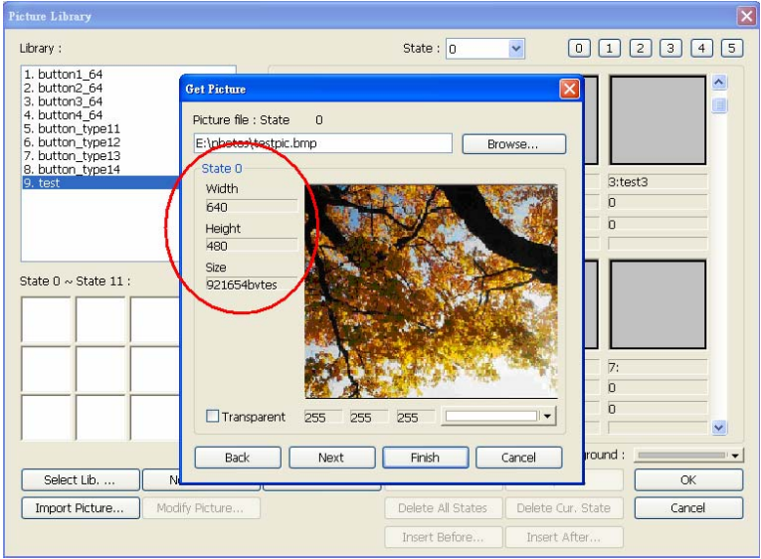Click the Width value field 640
Screen dimensions: 761x559
[252, 207]
